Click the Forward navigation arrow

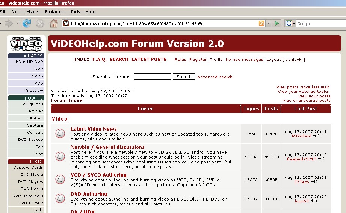[9, 23]
